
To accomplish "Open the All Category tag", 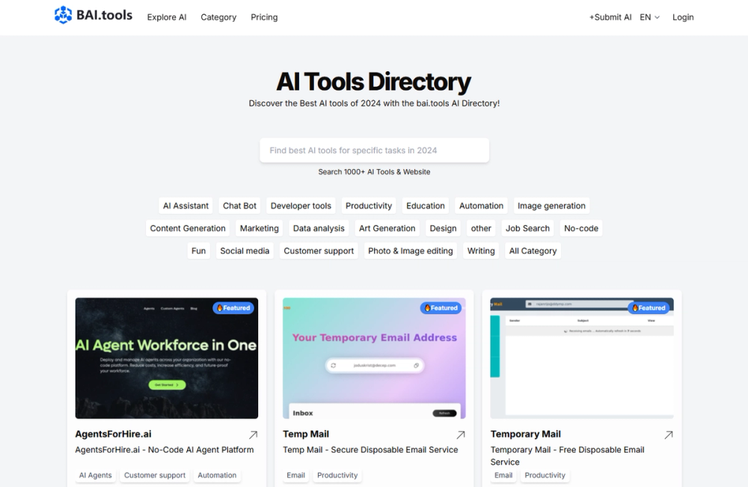I will tap(533, 251).
